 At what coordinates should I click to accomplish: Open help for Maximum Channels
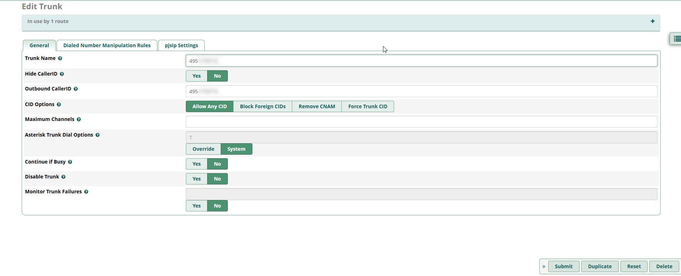[79, 120]
